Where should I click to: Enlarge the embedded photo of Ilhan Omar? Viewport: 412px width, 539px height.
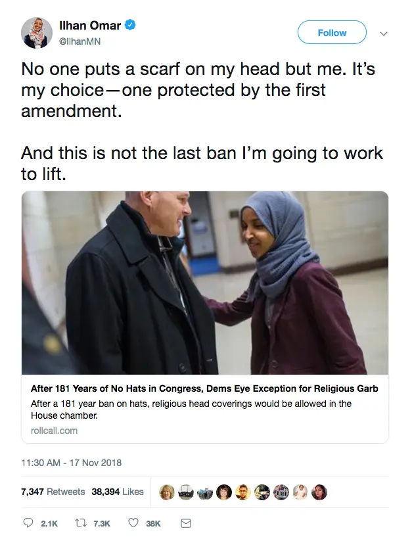204,283
